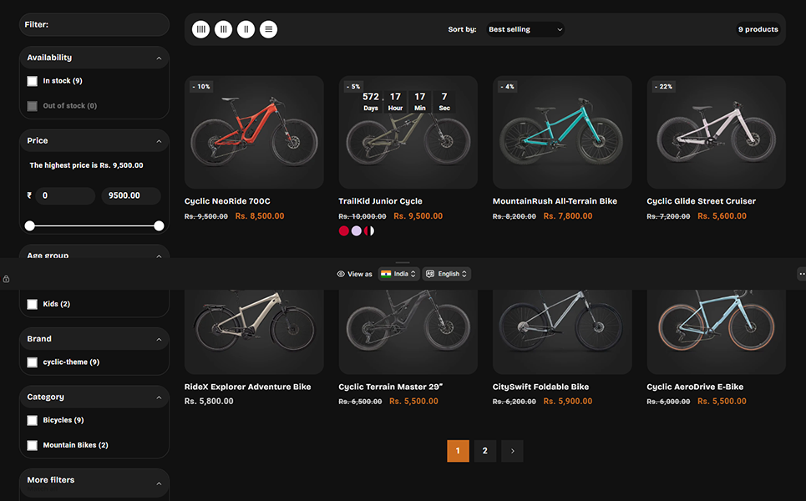Go to next page using arrow
Image resolution: width=806 pixels, height=501 pixels.
[512, 451]
